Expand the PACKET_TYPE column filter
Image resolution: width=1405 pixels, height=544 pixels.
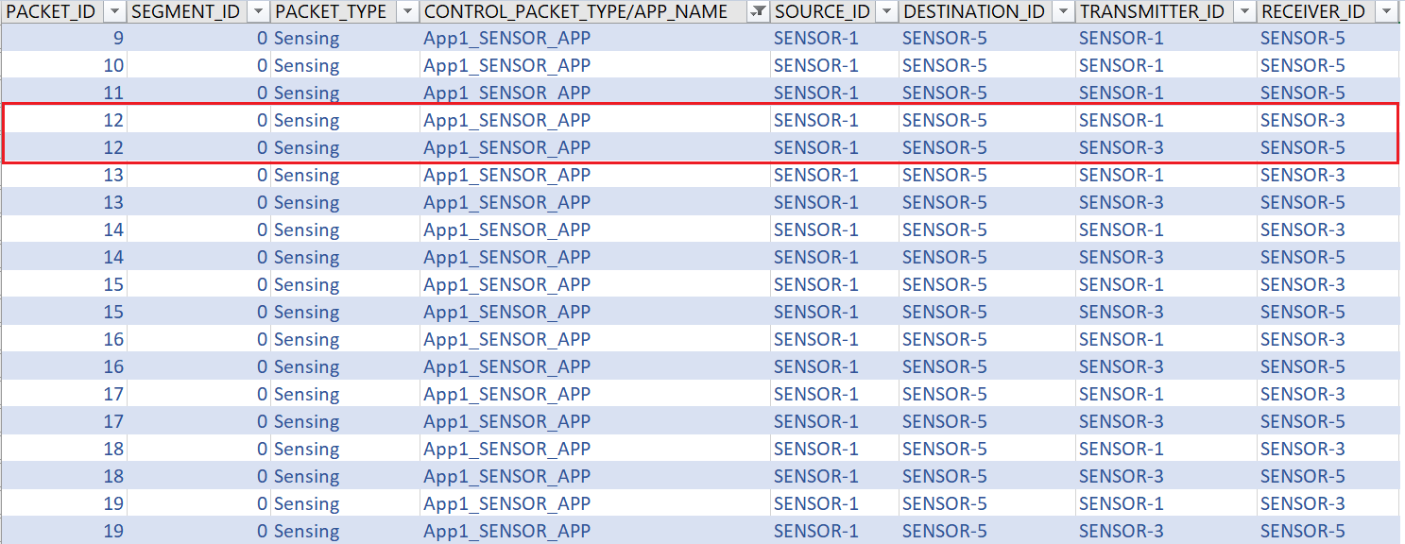(407, 11)
